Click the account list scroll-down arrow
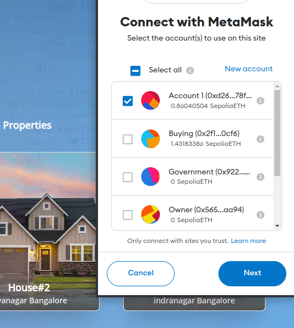 tap(277, 226)
